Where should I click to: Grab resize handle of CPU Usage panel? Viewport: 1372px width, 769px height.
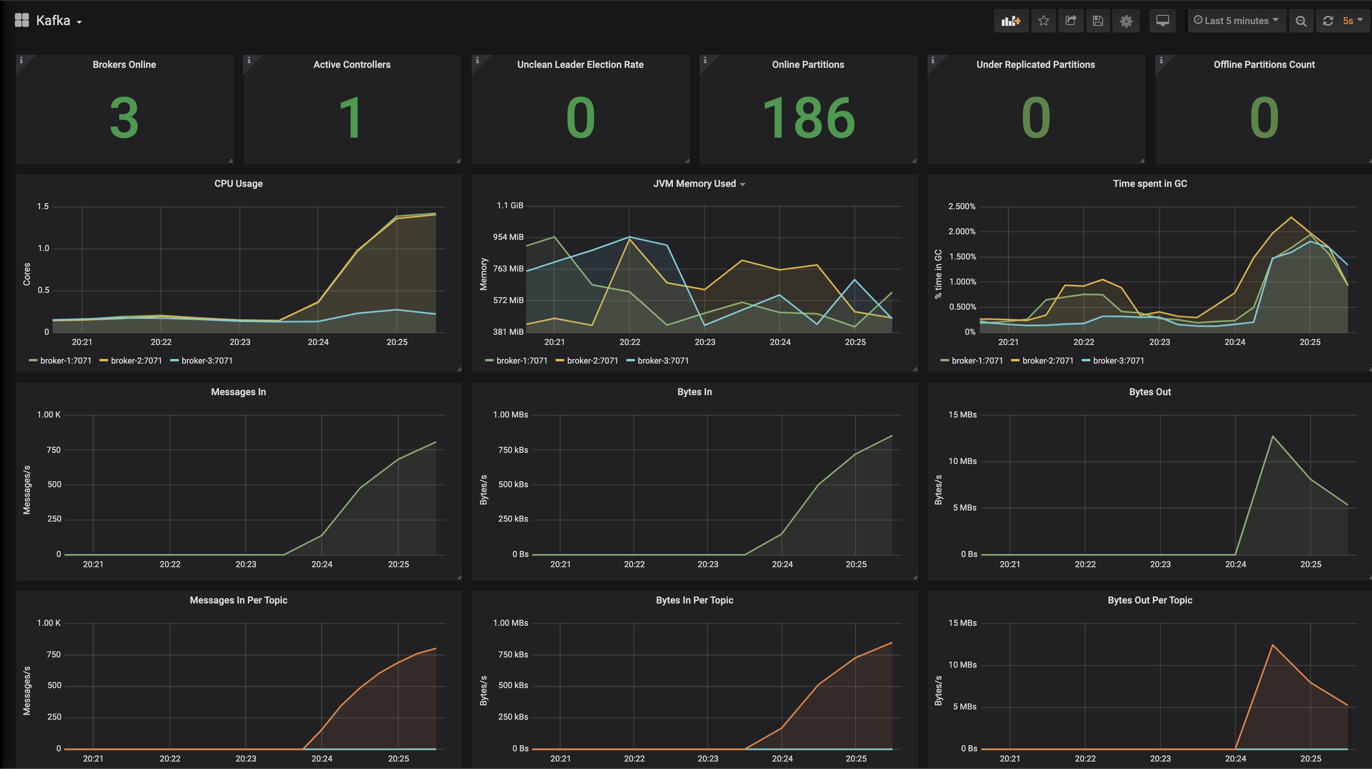pos(459,369)
